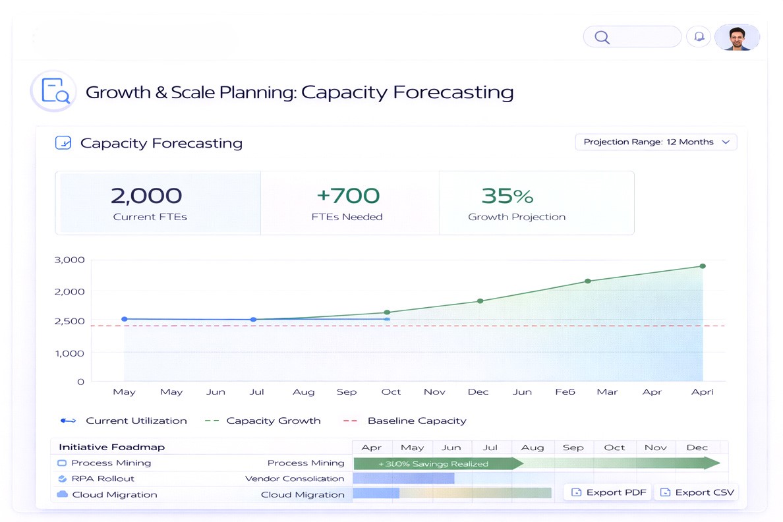Viewport: 783px width, 522px height.
Task: Click the profile avatar photo
Action: click(x=737, y=37)
